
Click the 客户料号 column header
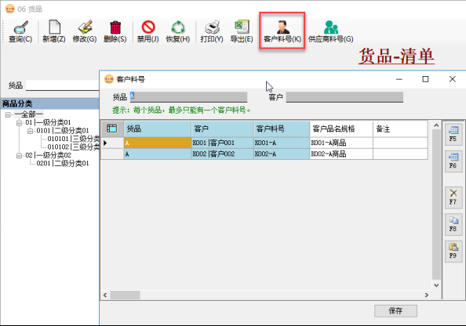pyautogui.click(x=282, y=129)
